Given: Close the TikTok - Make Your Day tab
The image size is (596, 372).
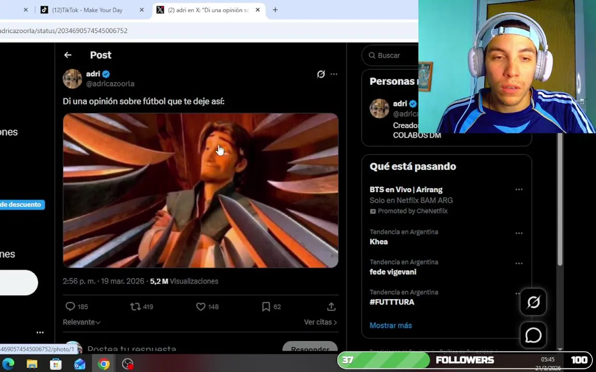Looking at the screenshot, I should pos(142,10).
